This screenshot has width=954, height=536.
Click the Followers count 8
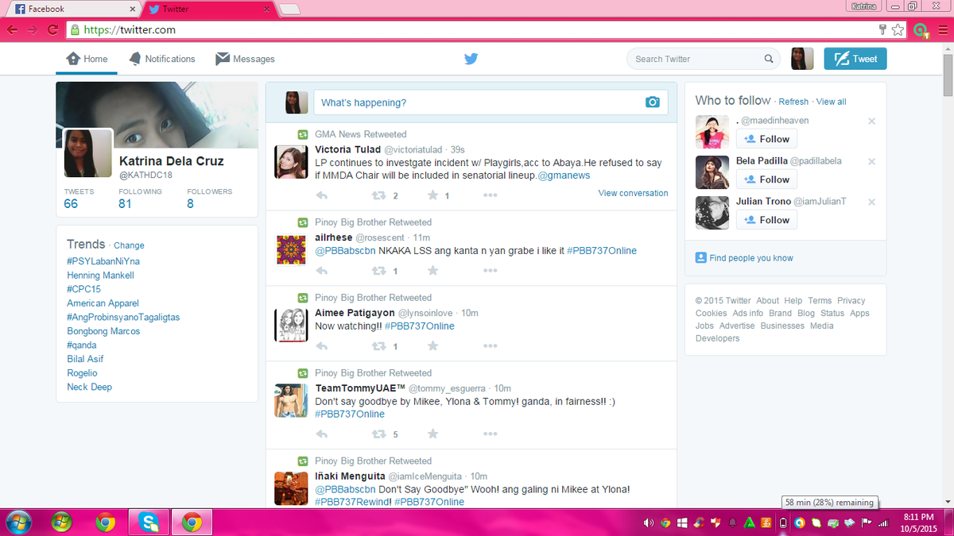[190, 203]
